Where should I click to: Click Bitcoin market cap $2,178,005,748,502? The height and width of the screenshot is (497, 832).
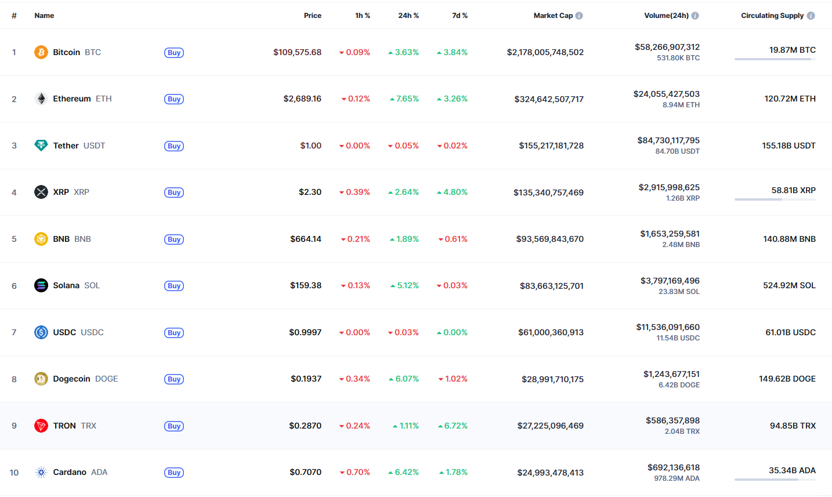click(x=545, y=52)
